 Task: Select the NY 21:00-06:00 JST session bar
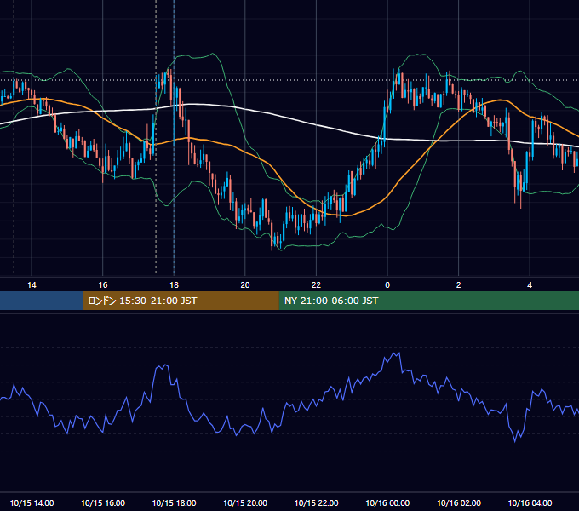click(428, 301)
